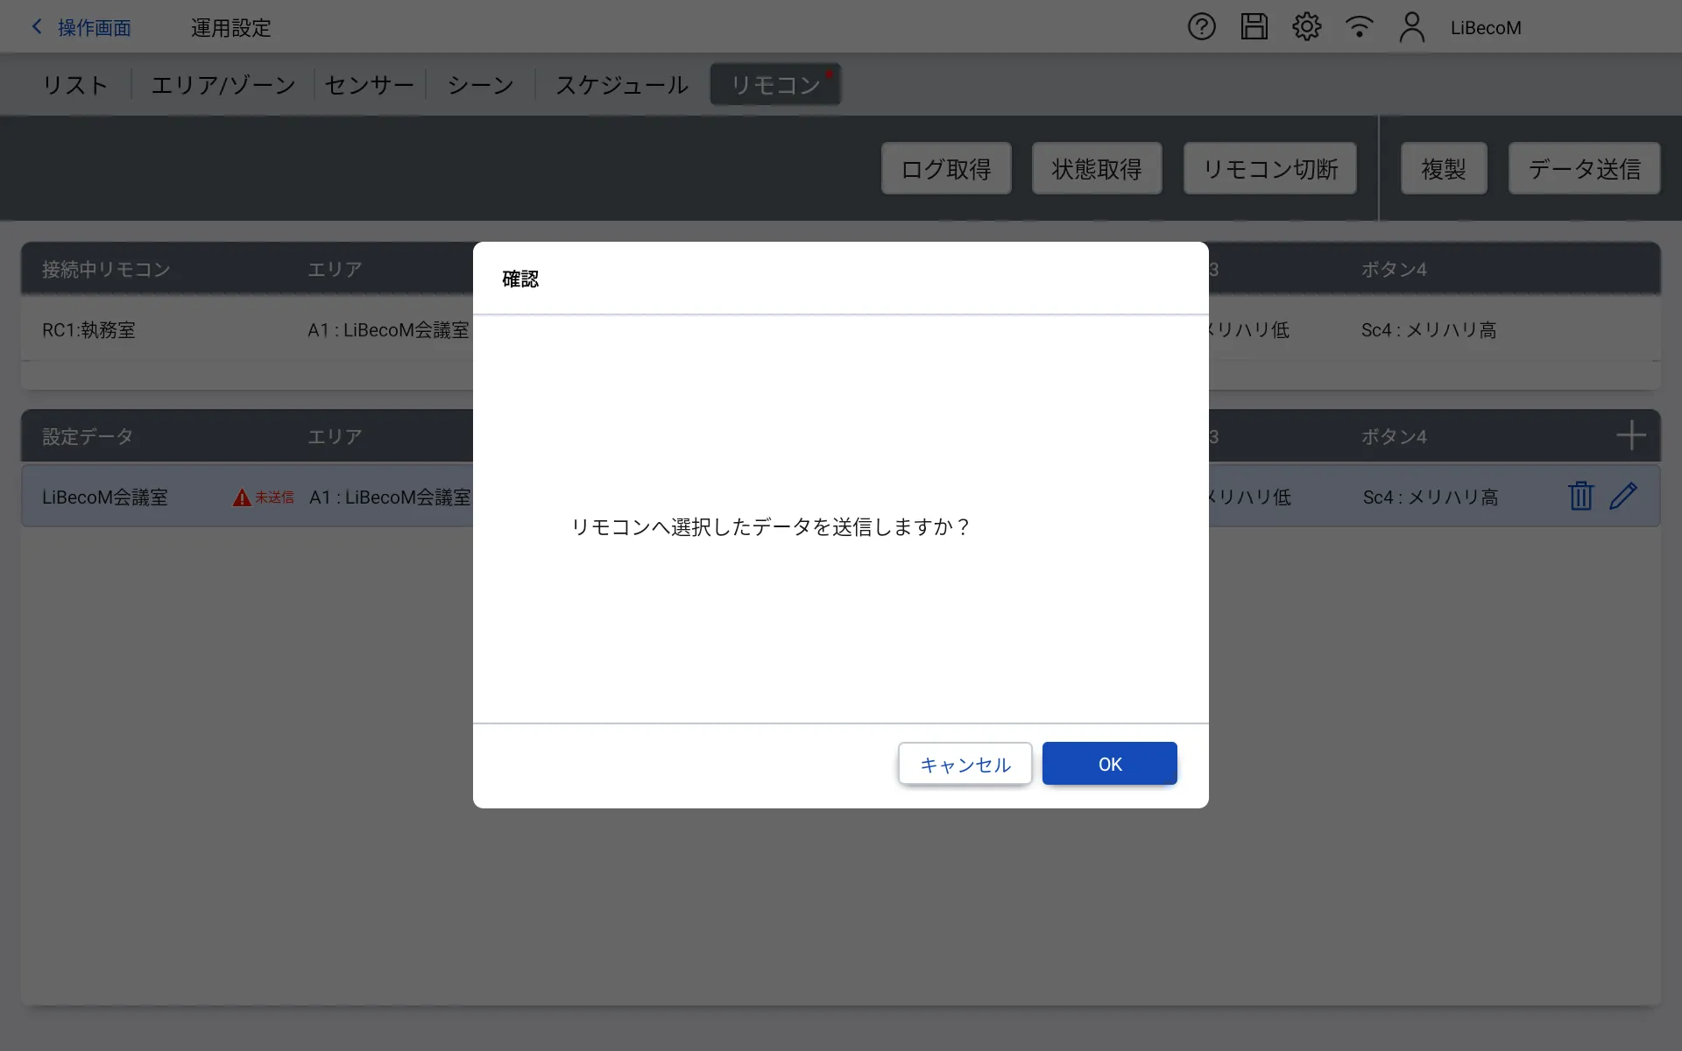Click the user profile icon
The image size is (1682, 1051).
click(1411, 27)
